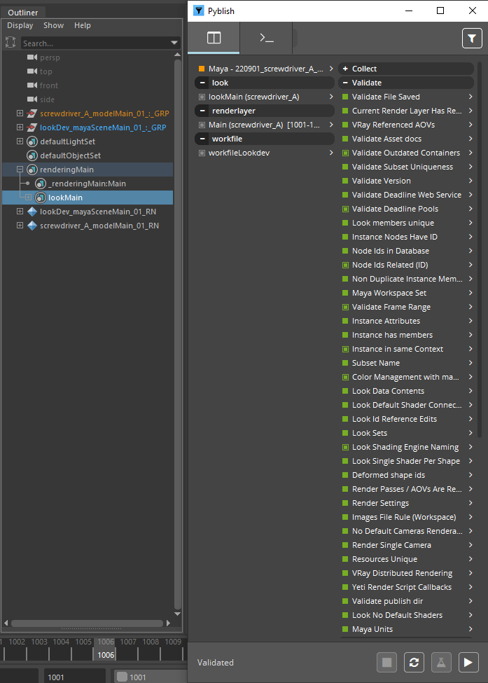Open the Pyblish overview tab icon
The image size is (488, 683).
(214, 38)
